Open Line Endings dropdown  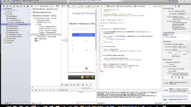(181, 47)
